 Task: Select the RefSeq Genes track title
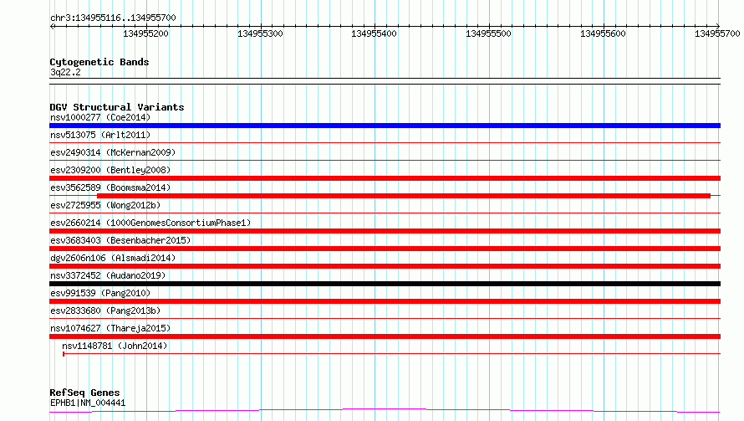tap(84, 393)
